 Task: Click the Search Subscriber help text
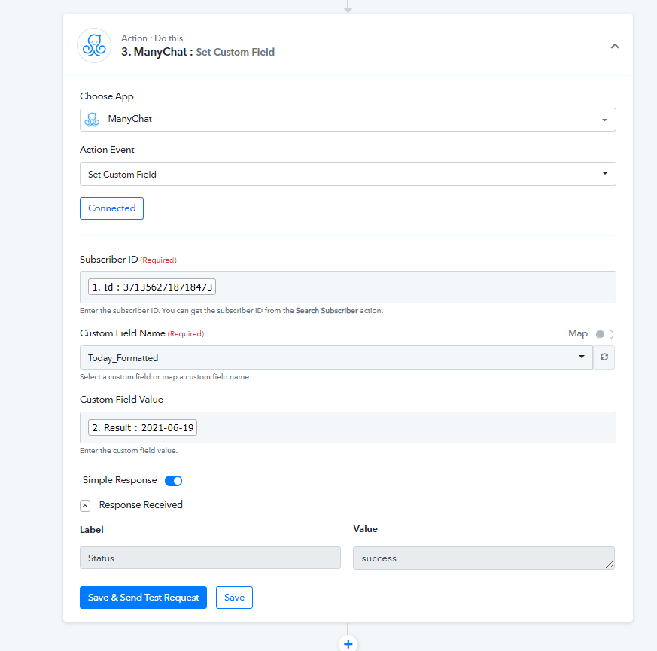pos(327,310)
